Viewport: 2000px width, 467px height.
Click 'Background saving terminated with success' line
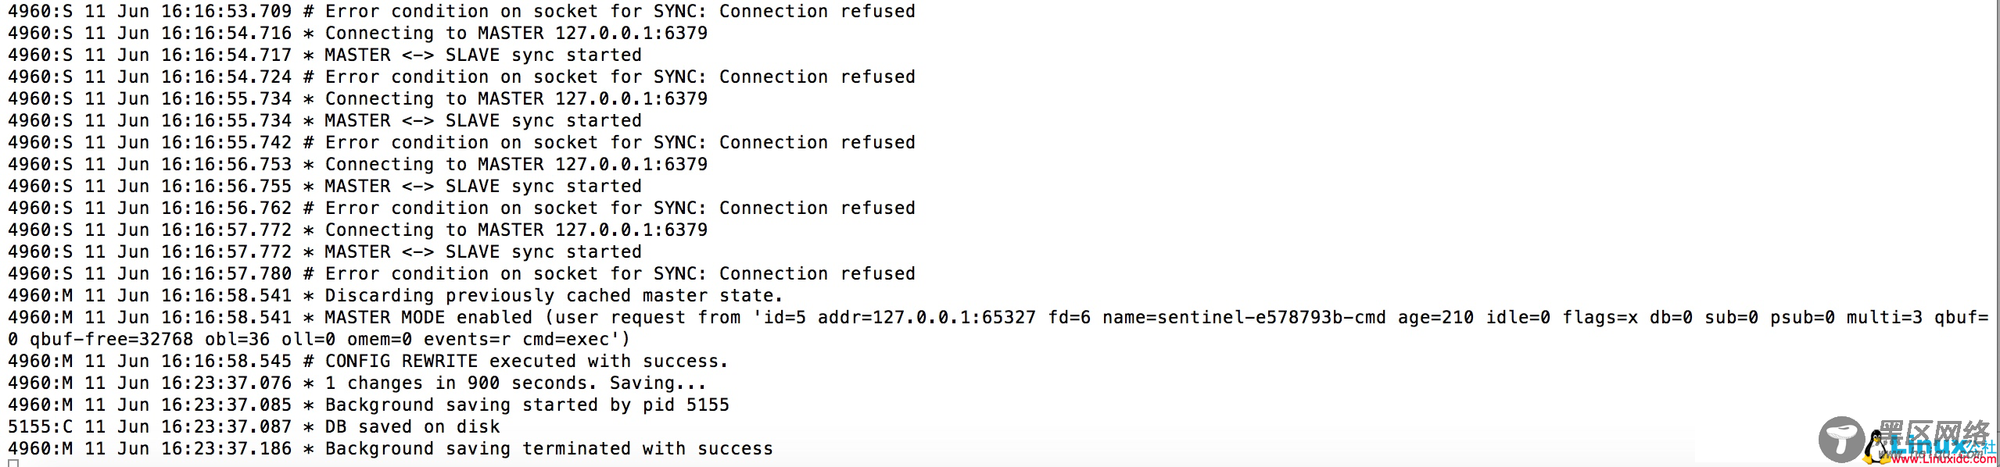(390, 449)
